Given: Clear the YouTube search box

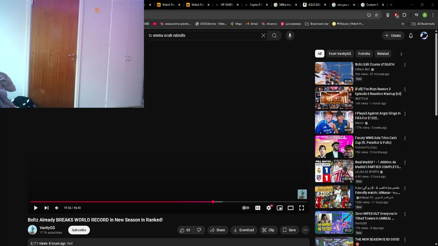Looking at the screenshot, I should coord(263,36).
